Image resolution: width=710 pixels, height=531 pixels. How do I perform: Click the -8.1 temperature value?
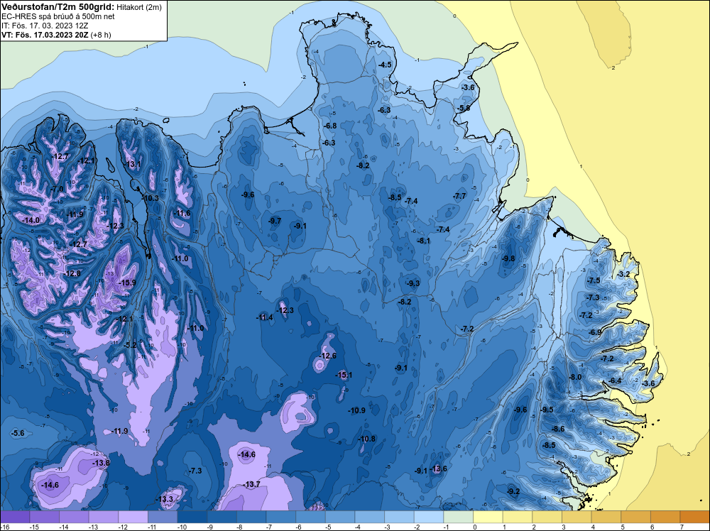click(423, 241)
